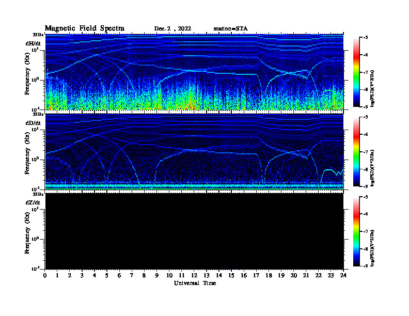The height and width of the screenshot is (316, 409).
Task: Click hour tick label '23' on the time axis
Action: [x=331, y=276]
